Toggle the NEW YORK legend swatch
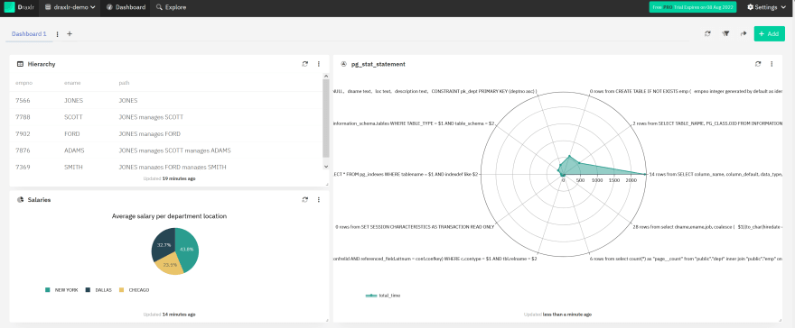This screenshot has width=795, height=328. tap(48, 290)
